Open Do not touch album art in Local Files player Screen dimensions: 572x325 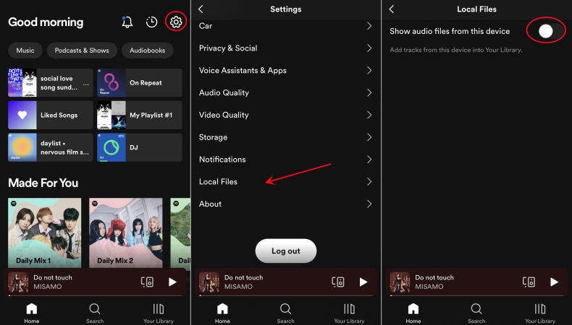(400, 282)
